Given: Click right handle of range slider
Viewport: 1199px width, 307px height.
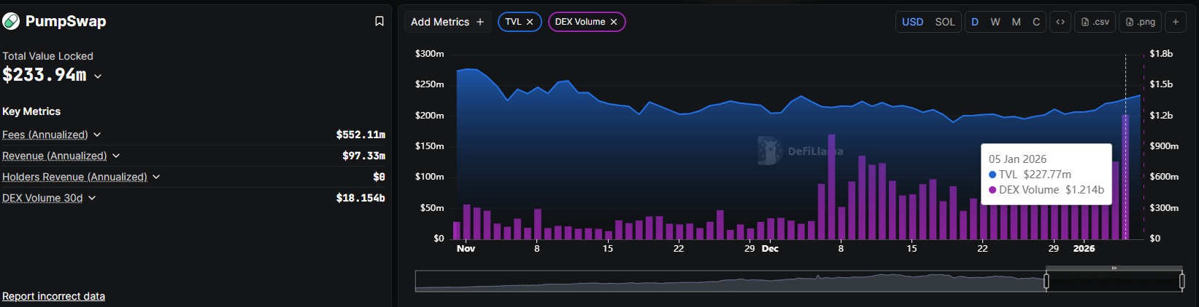Looking at the screenshot, I should tap(1182, 282).
